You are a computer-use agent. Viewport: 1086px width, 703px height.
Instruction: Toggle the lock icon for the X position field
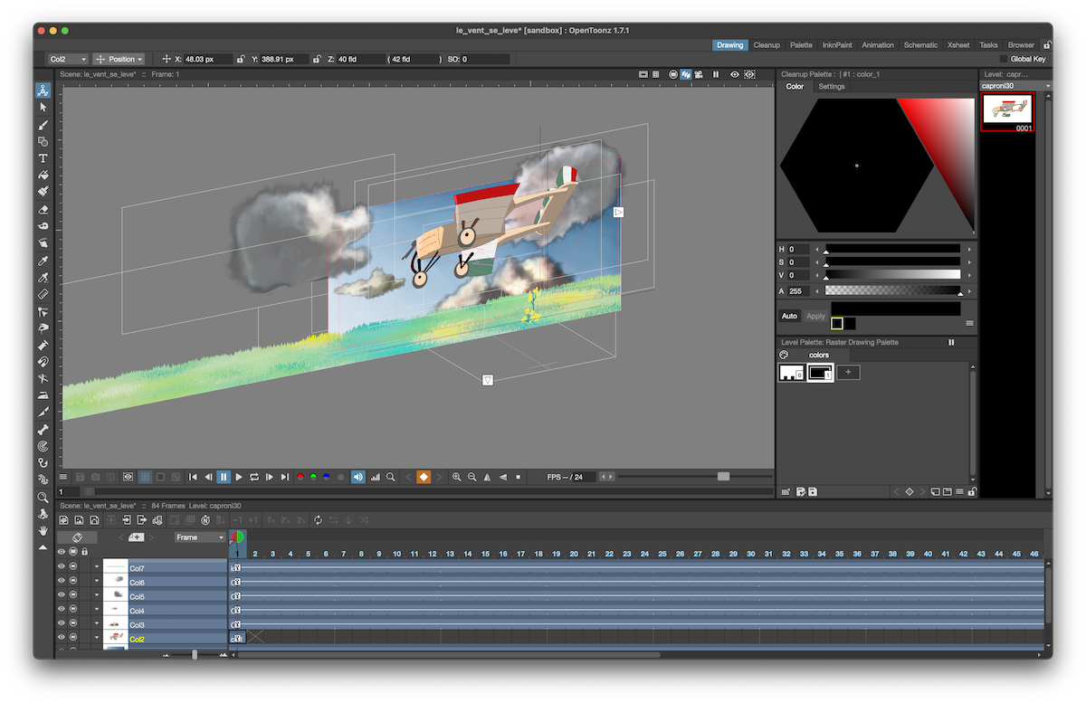[241, 59]
